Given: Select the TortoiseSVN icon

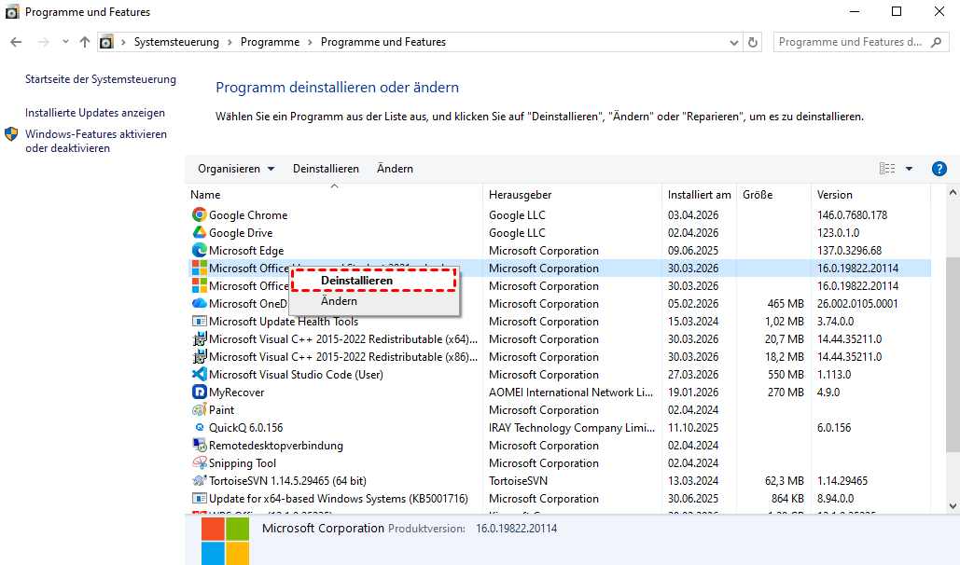Looking at the screenshot, I should [x=199, y=481].
